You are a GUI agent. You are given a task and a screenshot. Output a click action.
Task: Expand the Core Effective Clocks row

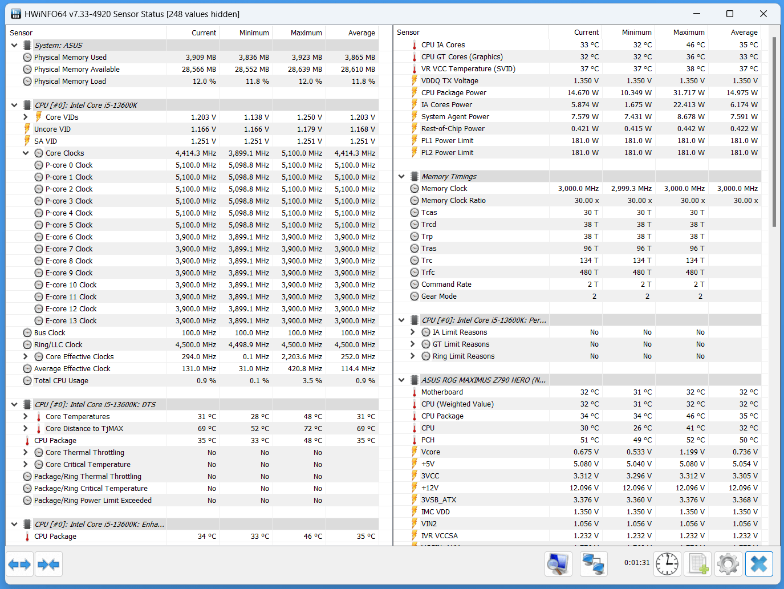(x=26, y=356)
